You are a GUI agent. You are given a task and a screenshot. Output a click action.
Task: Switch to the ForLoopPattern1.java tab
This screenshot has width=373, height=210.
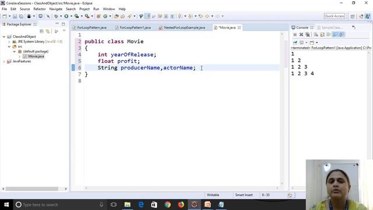pyautogui.click(x=133, y=27)
